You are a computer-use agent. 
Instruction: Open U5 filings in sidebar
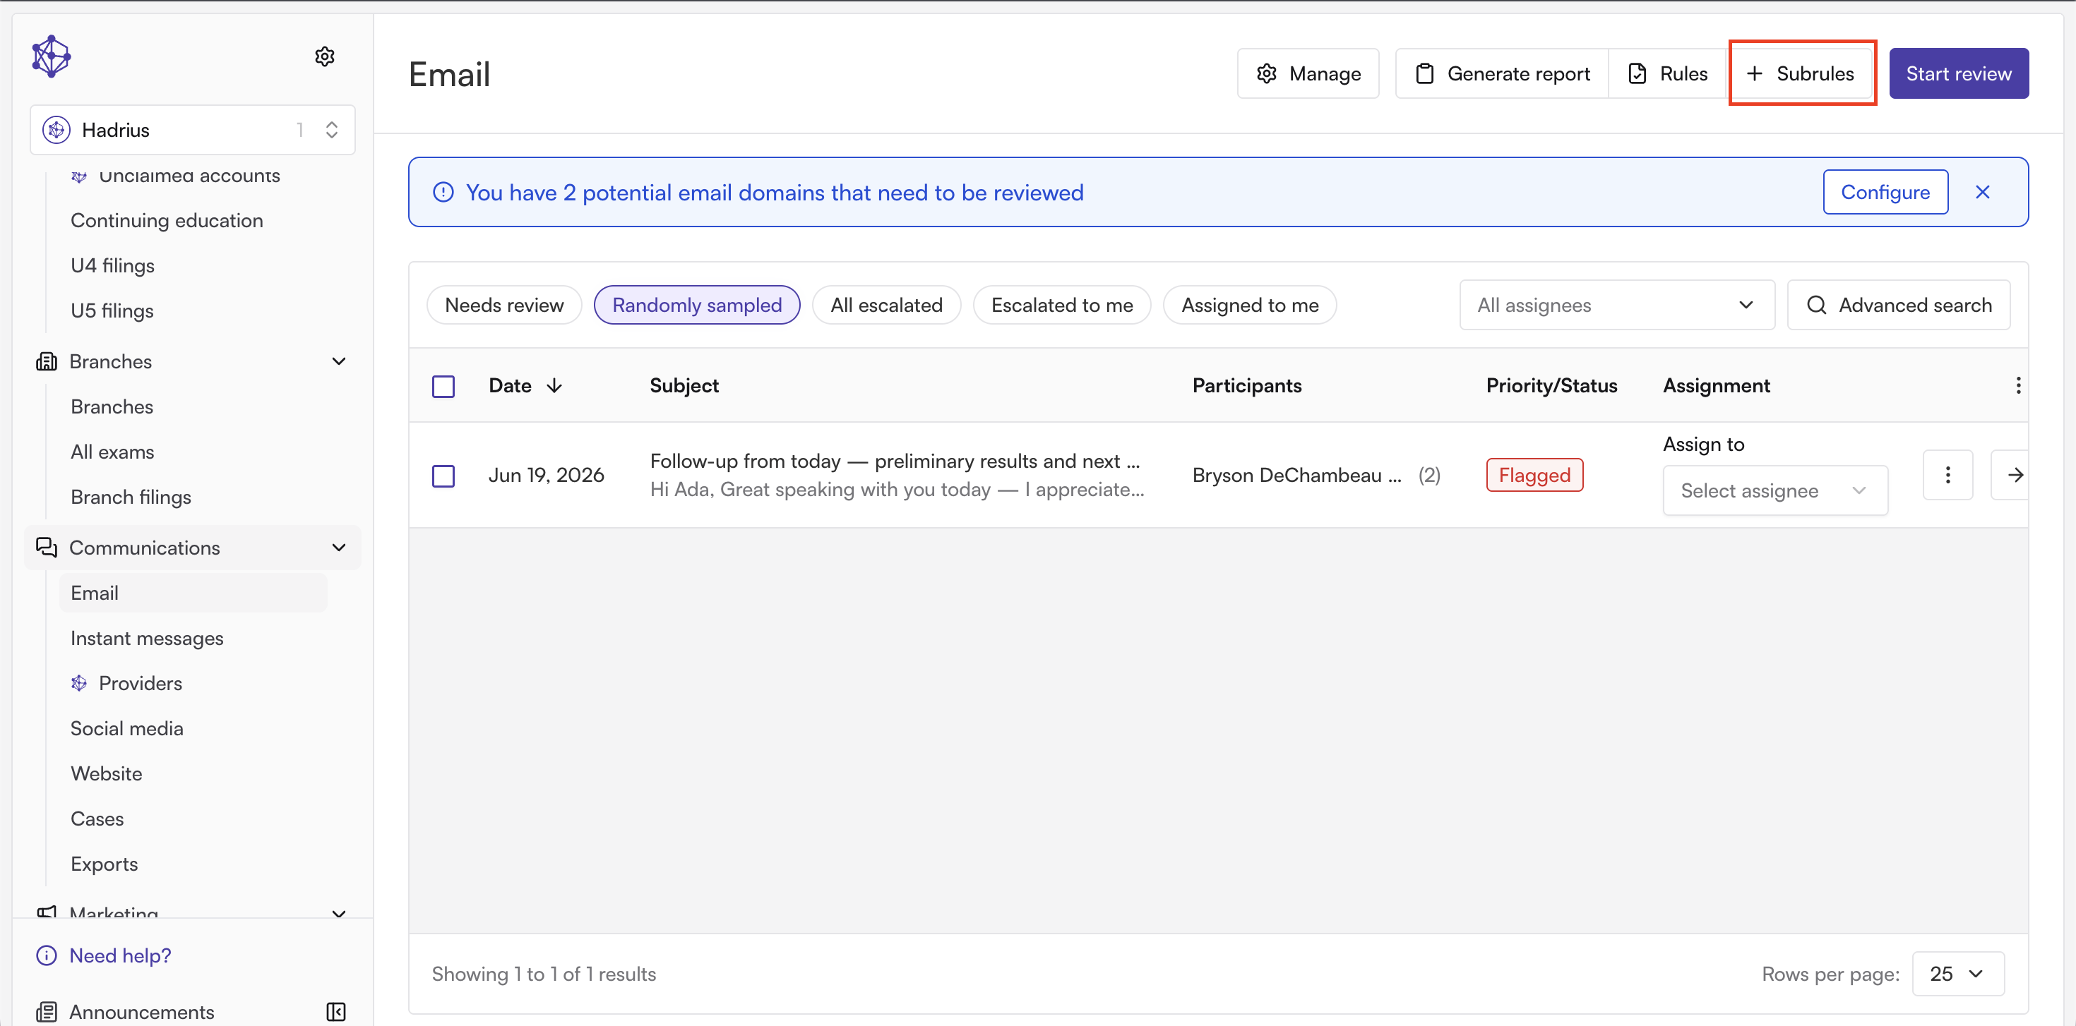point(112,310)
